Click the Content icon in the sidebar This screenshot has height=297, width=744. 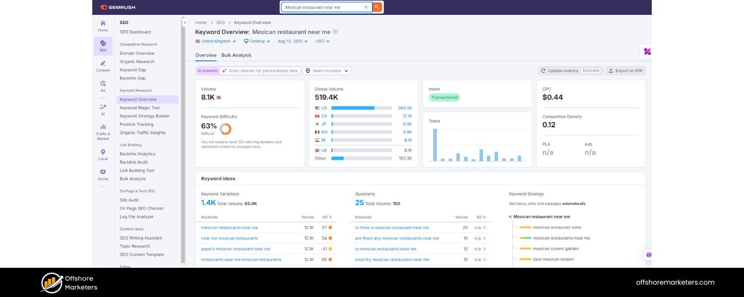(103, 66)
